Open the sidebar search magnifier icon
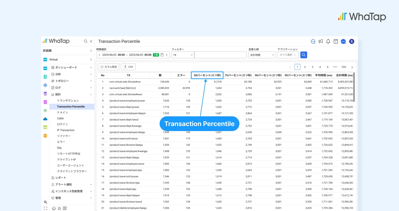 86,41
